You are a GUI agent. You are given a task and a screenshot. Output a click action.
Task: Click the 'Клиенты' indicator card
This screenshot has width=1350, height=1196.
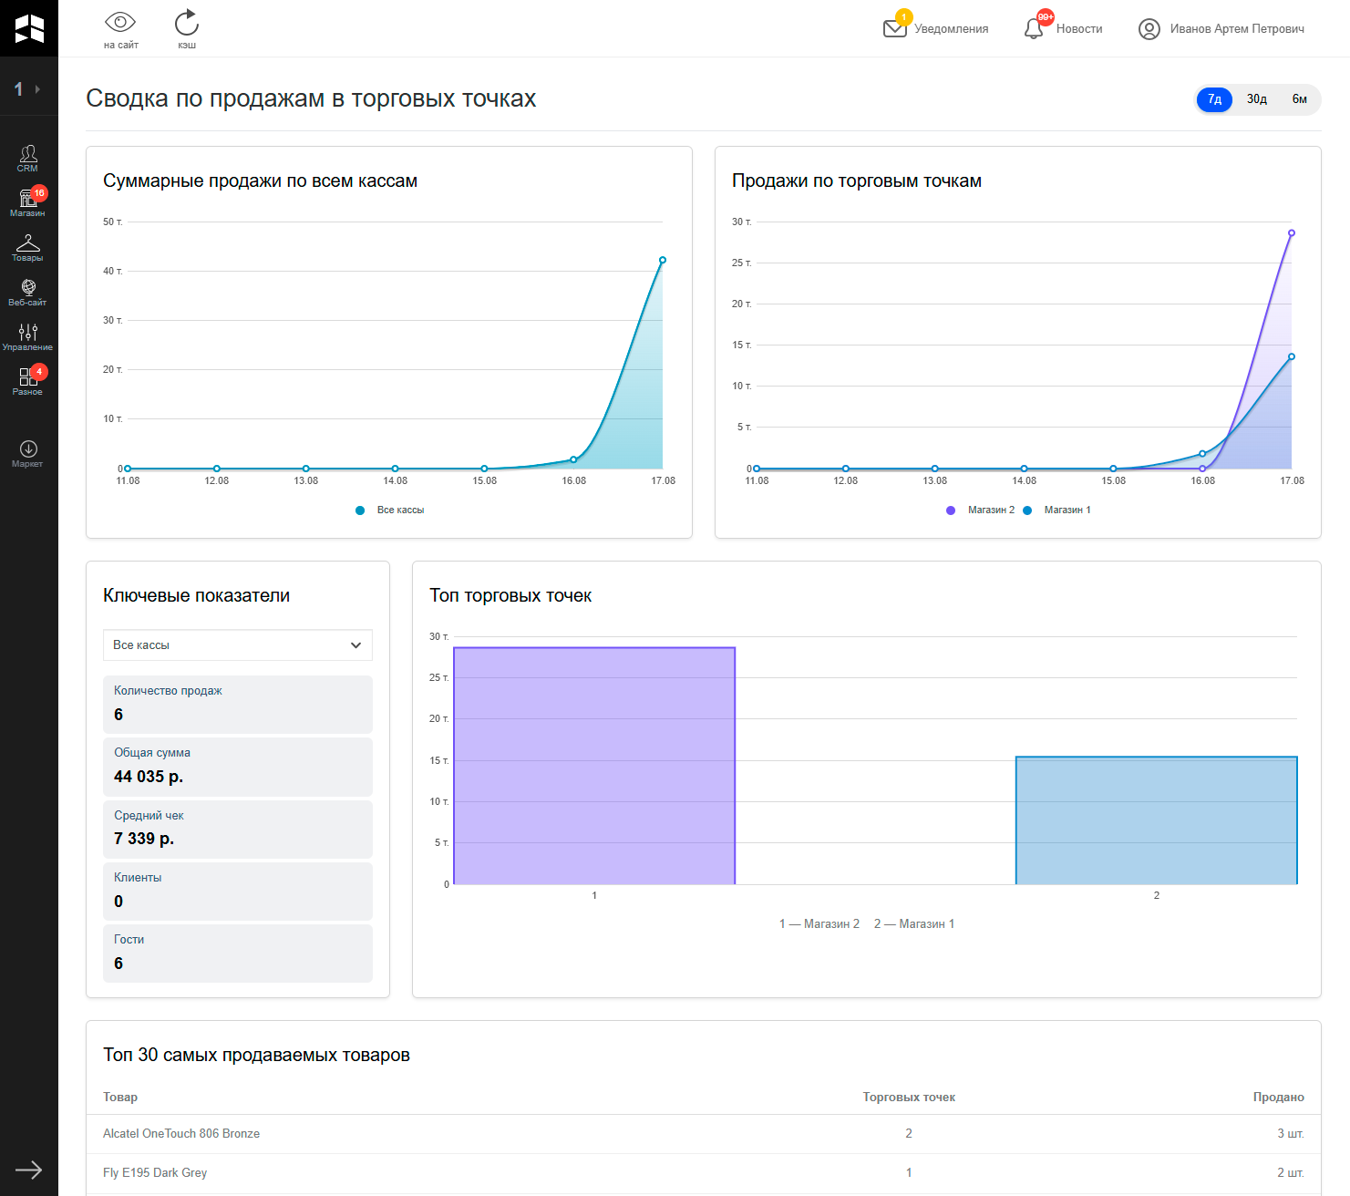[238, 892]
